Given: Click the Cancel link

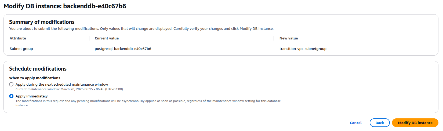Looking at the screenshot, I should (x=355, y=123).
